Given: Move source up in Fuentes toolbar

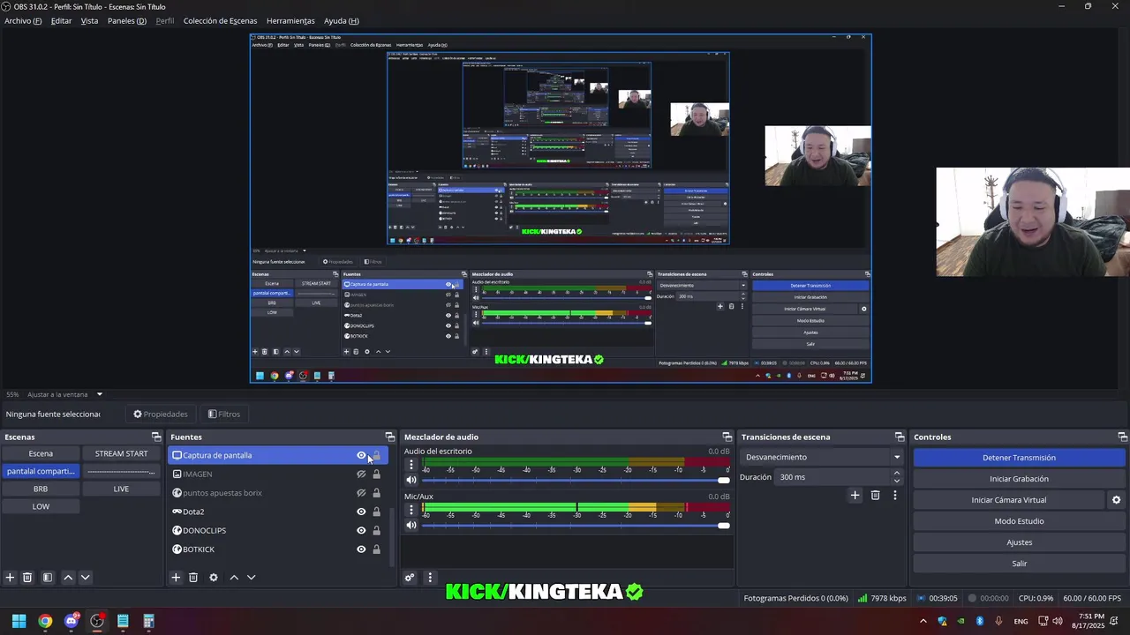Looking at the screenshot, I should click(234, 578).
